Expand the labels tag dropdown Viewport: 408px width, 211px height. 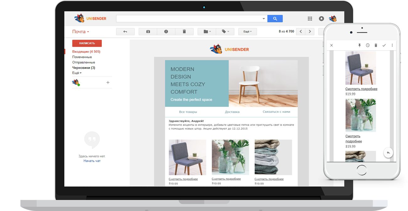coord(225,32)
